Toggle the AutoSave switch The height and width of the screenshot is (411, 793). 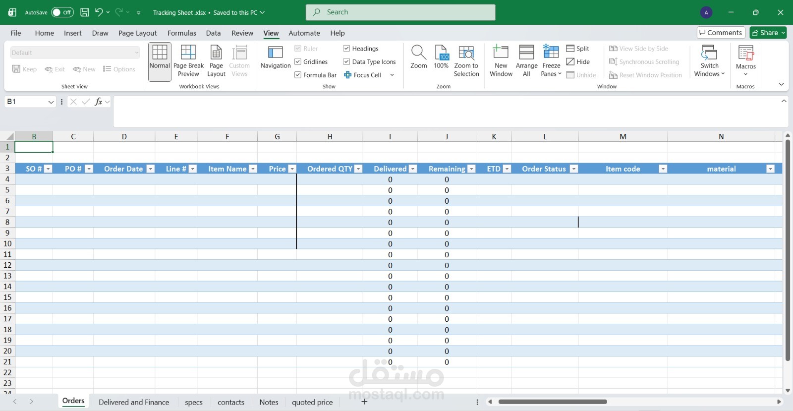[x=62, y=12]
